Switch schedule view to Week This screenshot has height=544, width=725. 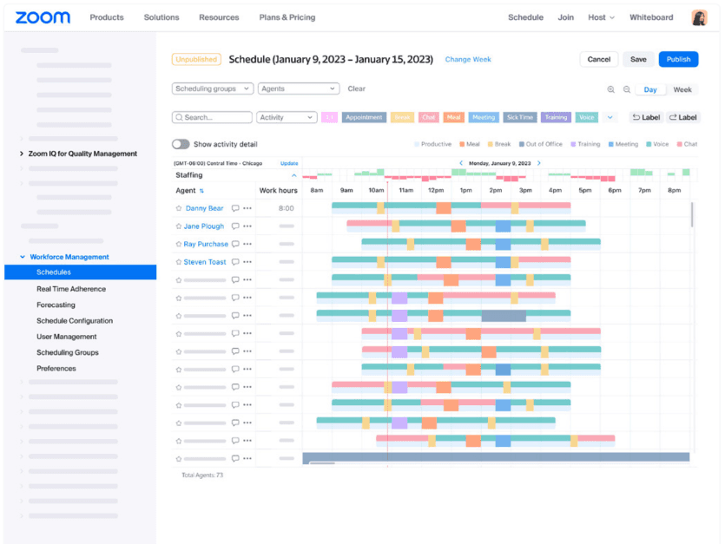pos(682,89)
